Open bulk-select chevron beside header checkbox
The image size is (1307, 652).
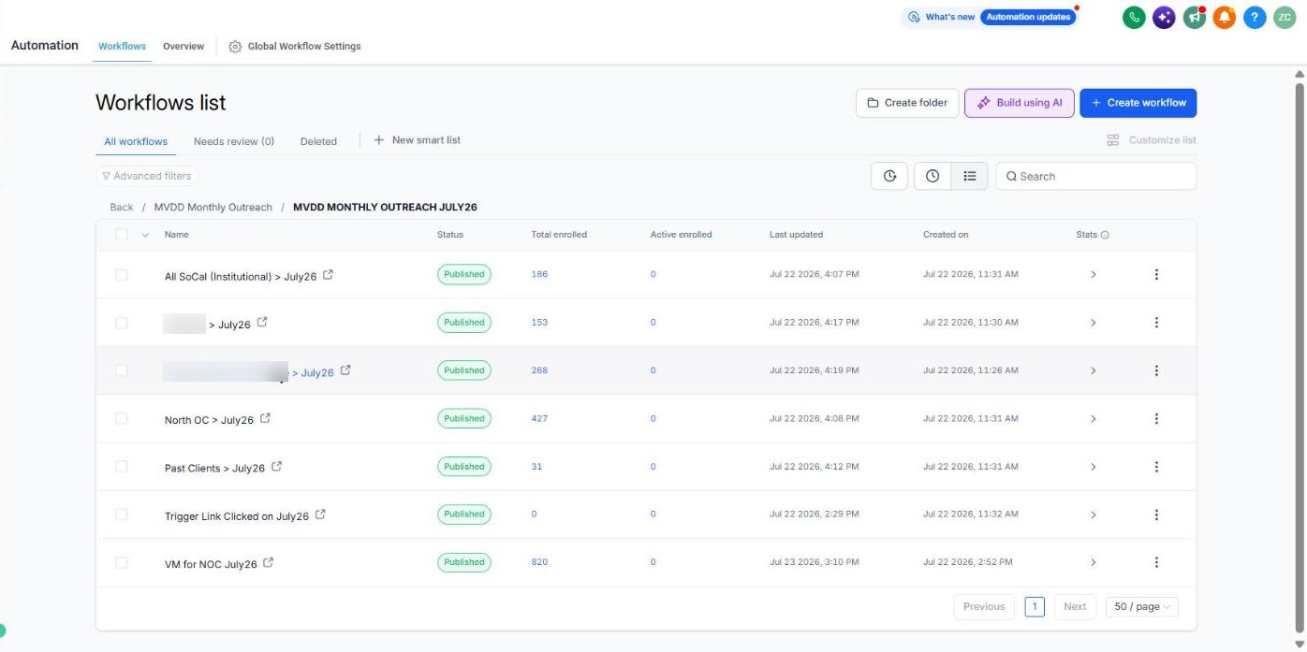145,235
